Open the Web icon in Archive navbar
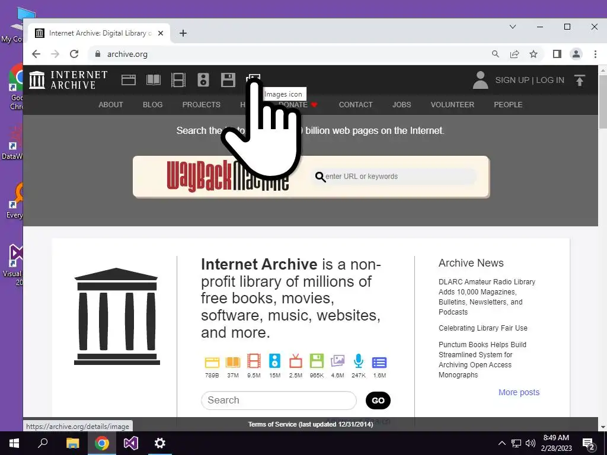 129,80
